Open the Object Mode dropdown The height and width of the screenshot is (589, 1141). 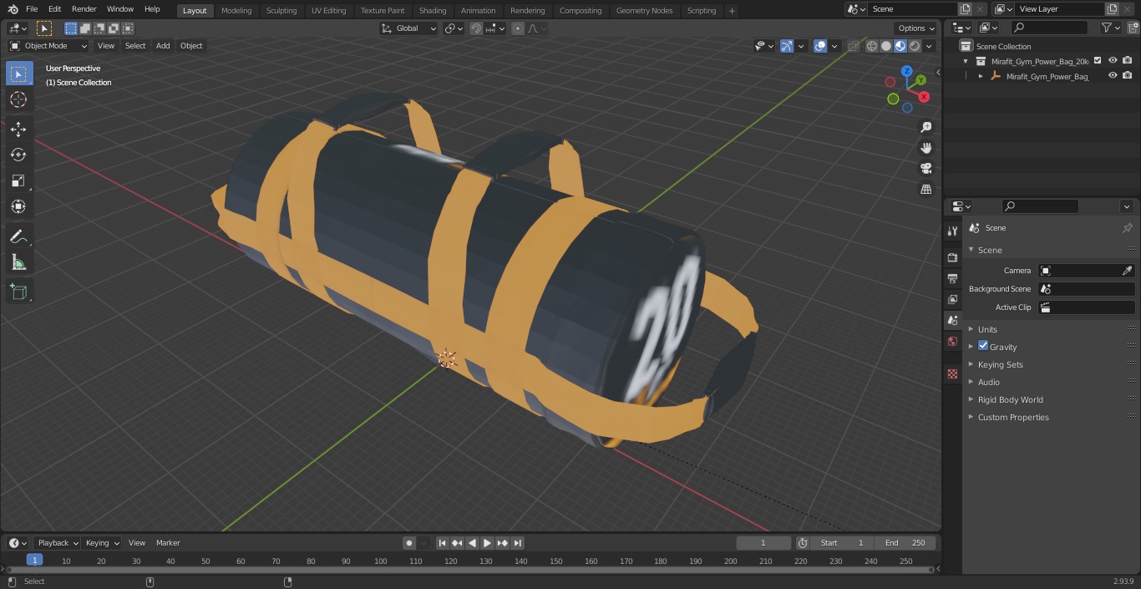48,46
